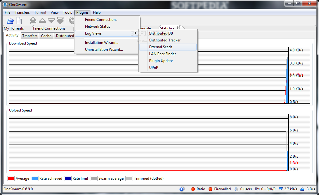This screenshot has width=319, height=195.
Task: Switch to the Friend Connections main tab
Action: pyautogui.click(x=49, y=28)
